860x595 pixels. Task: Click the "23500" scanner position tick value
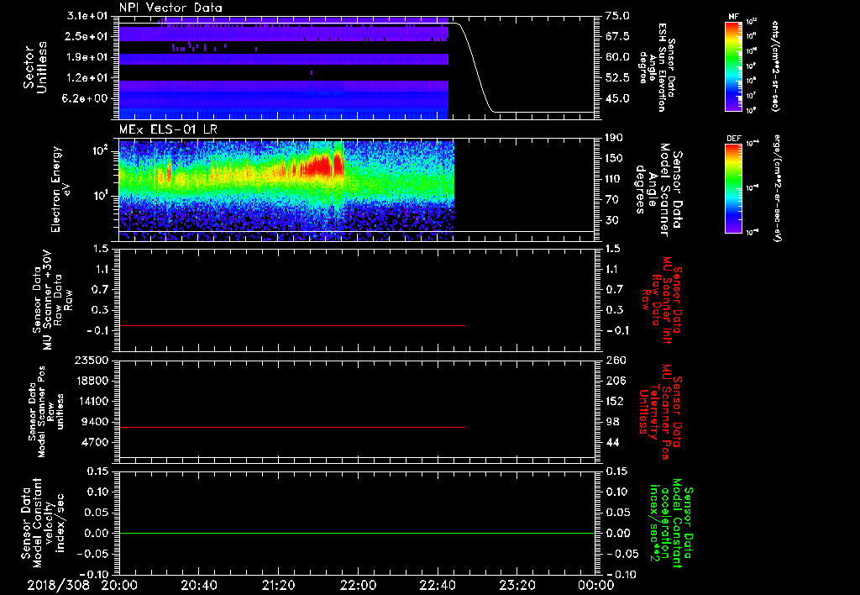(92, 360)
